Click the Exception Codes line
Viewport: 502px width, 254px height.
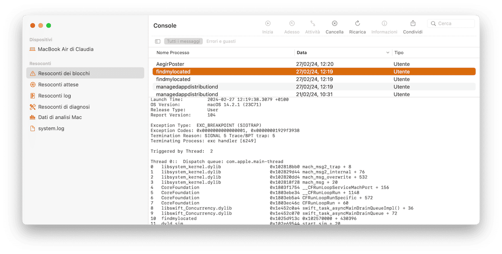pyautogui.click(x=225, y=131)
